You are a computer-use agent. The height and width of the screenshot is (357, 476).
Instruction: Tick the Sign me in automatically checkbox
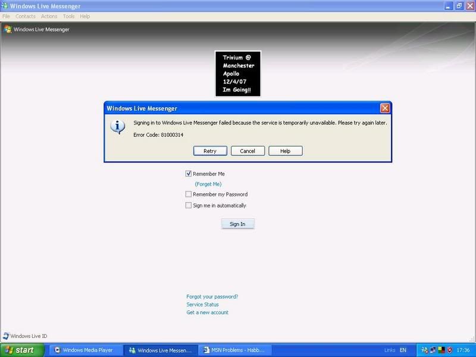189,205
